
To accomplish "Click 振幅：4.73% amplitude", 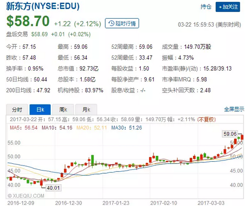I will click(178, 58).
